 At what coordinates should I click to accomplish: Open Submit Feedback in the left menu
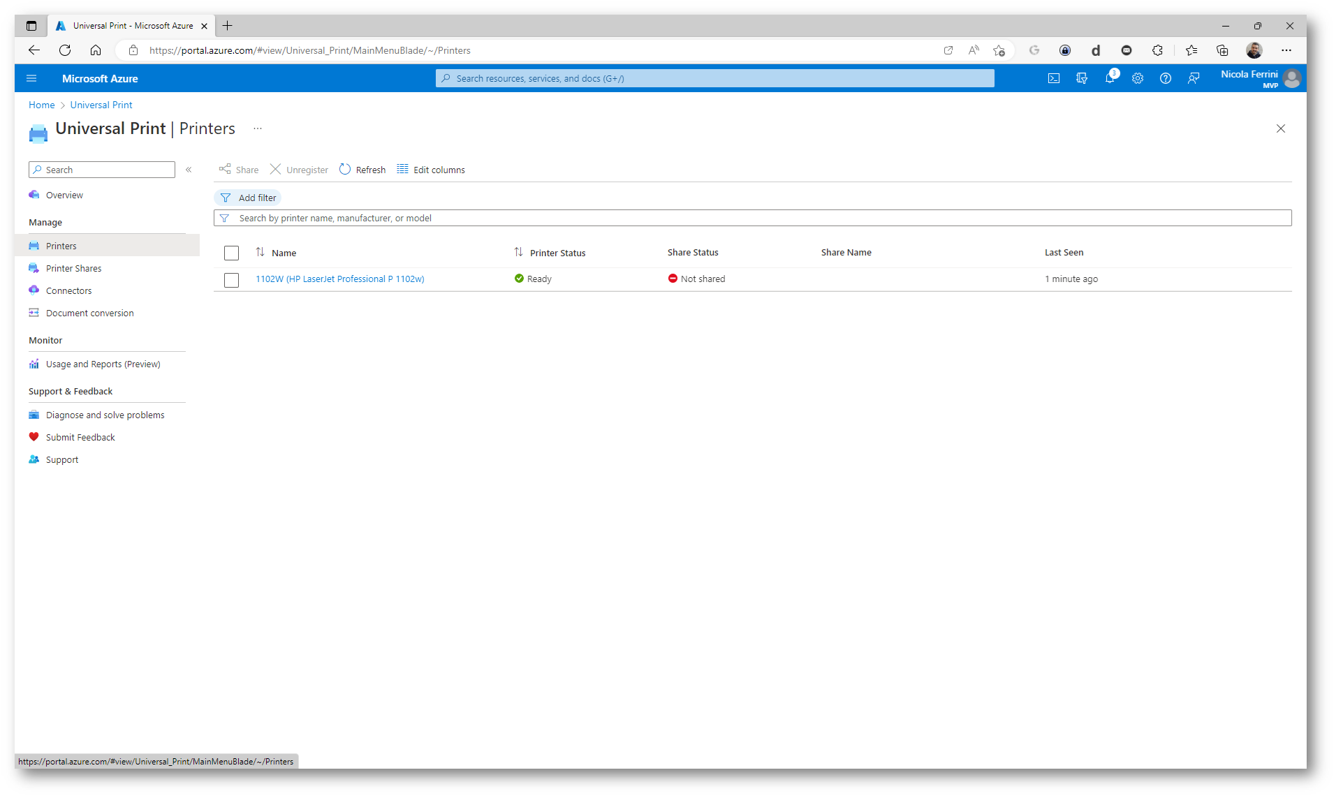[x=80, y=437]
